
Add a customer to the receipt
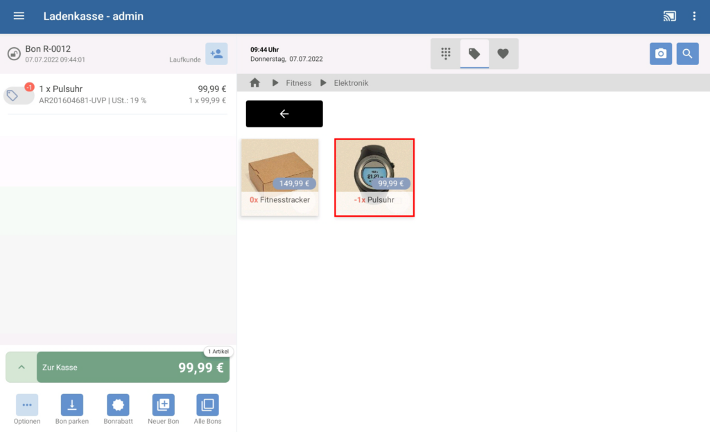pos(216,54)
